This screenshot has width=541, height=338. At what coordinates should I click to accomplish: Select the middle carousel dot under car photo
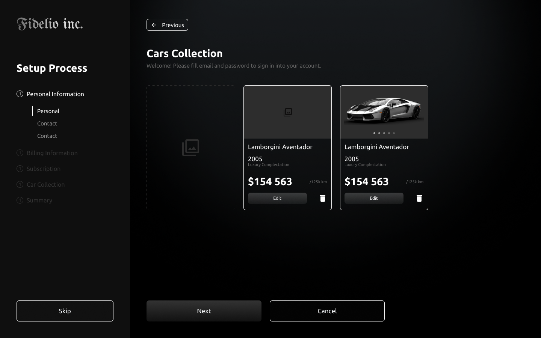click(x=384, y=133)
